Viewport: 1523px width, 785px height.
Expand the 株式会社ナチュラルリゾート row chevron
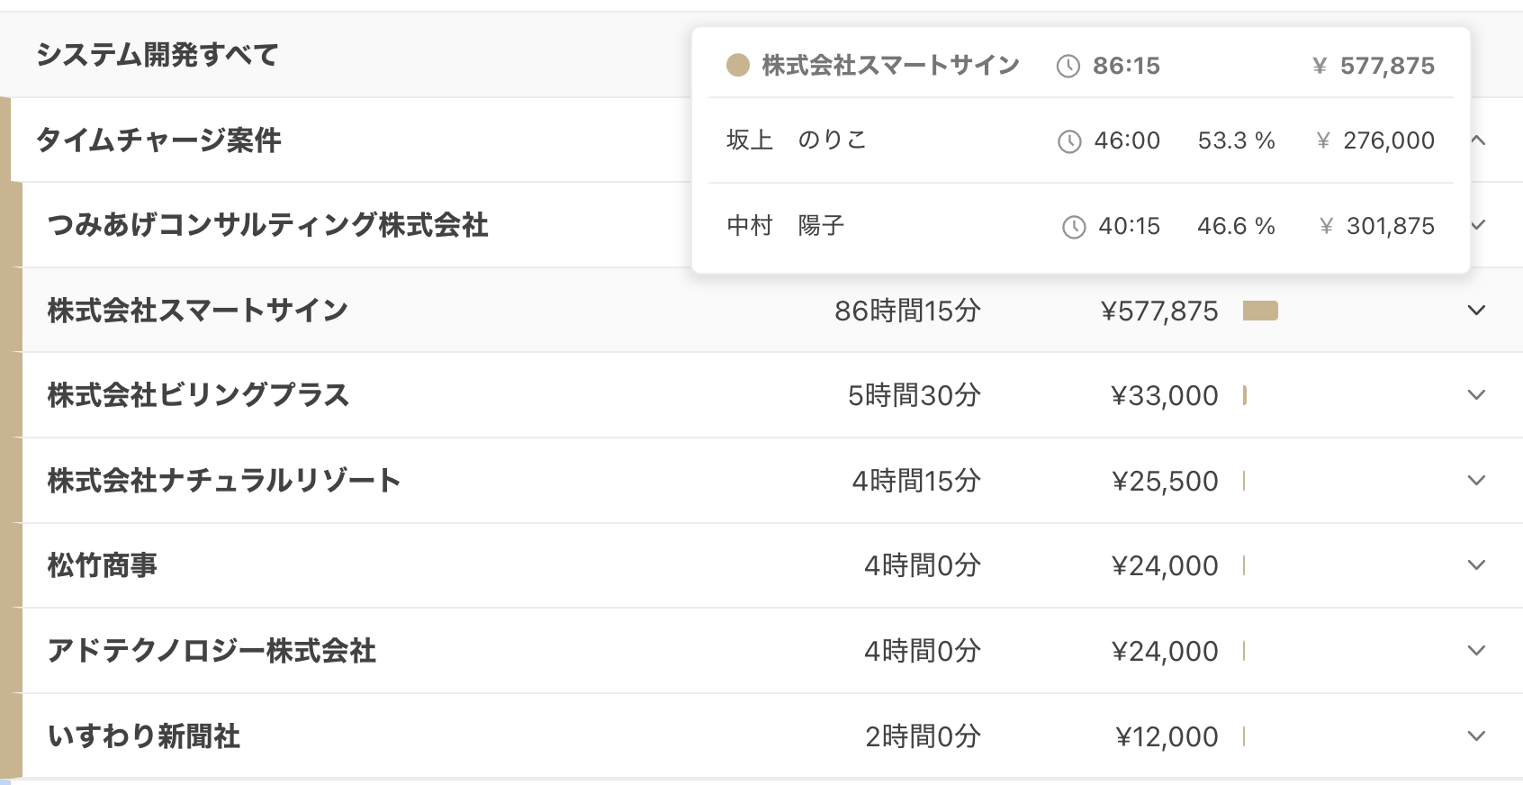click(x=1476, y=481)
